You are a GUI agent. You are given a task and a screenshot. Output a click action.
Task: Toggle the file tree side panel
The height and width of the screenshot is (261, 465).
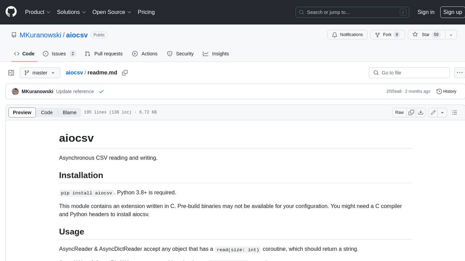point(11,73)
